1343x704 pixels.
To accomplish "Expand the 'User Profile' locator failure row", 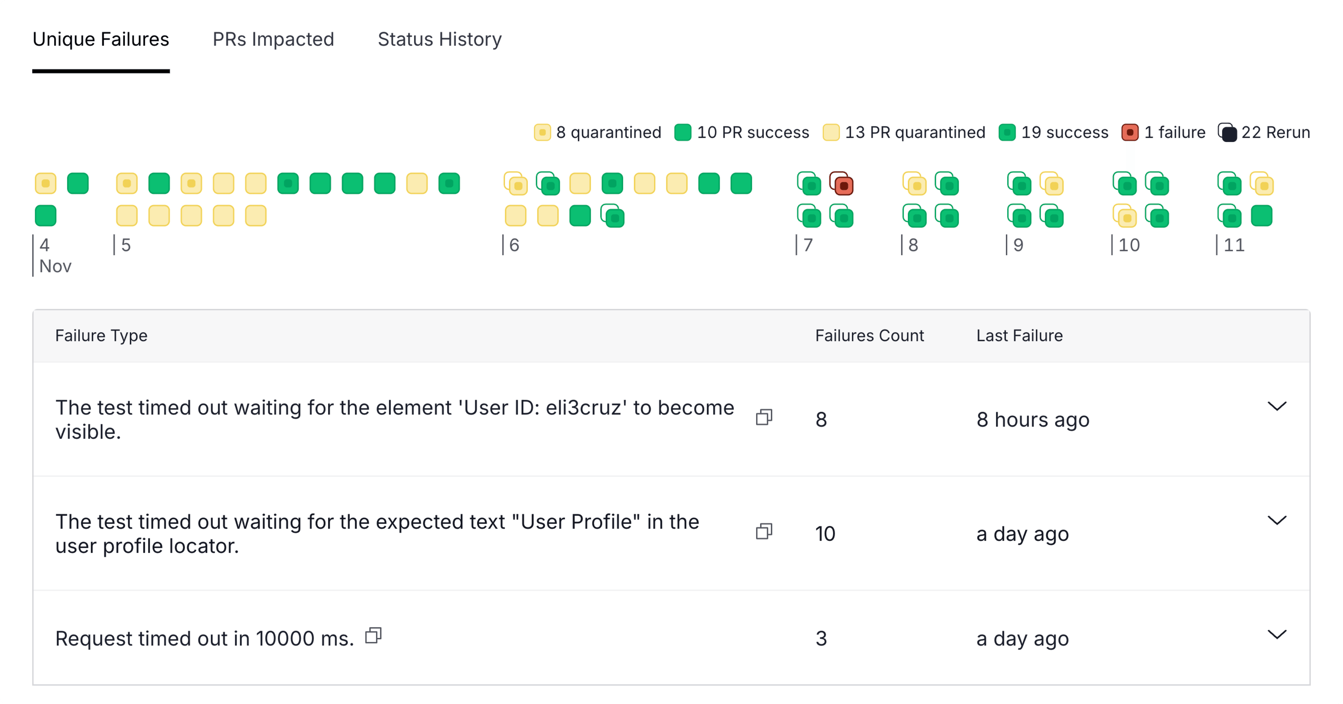I will click(x=1277, y=520).
